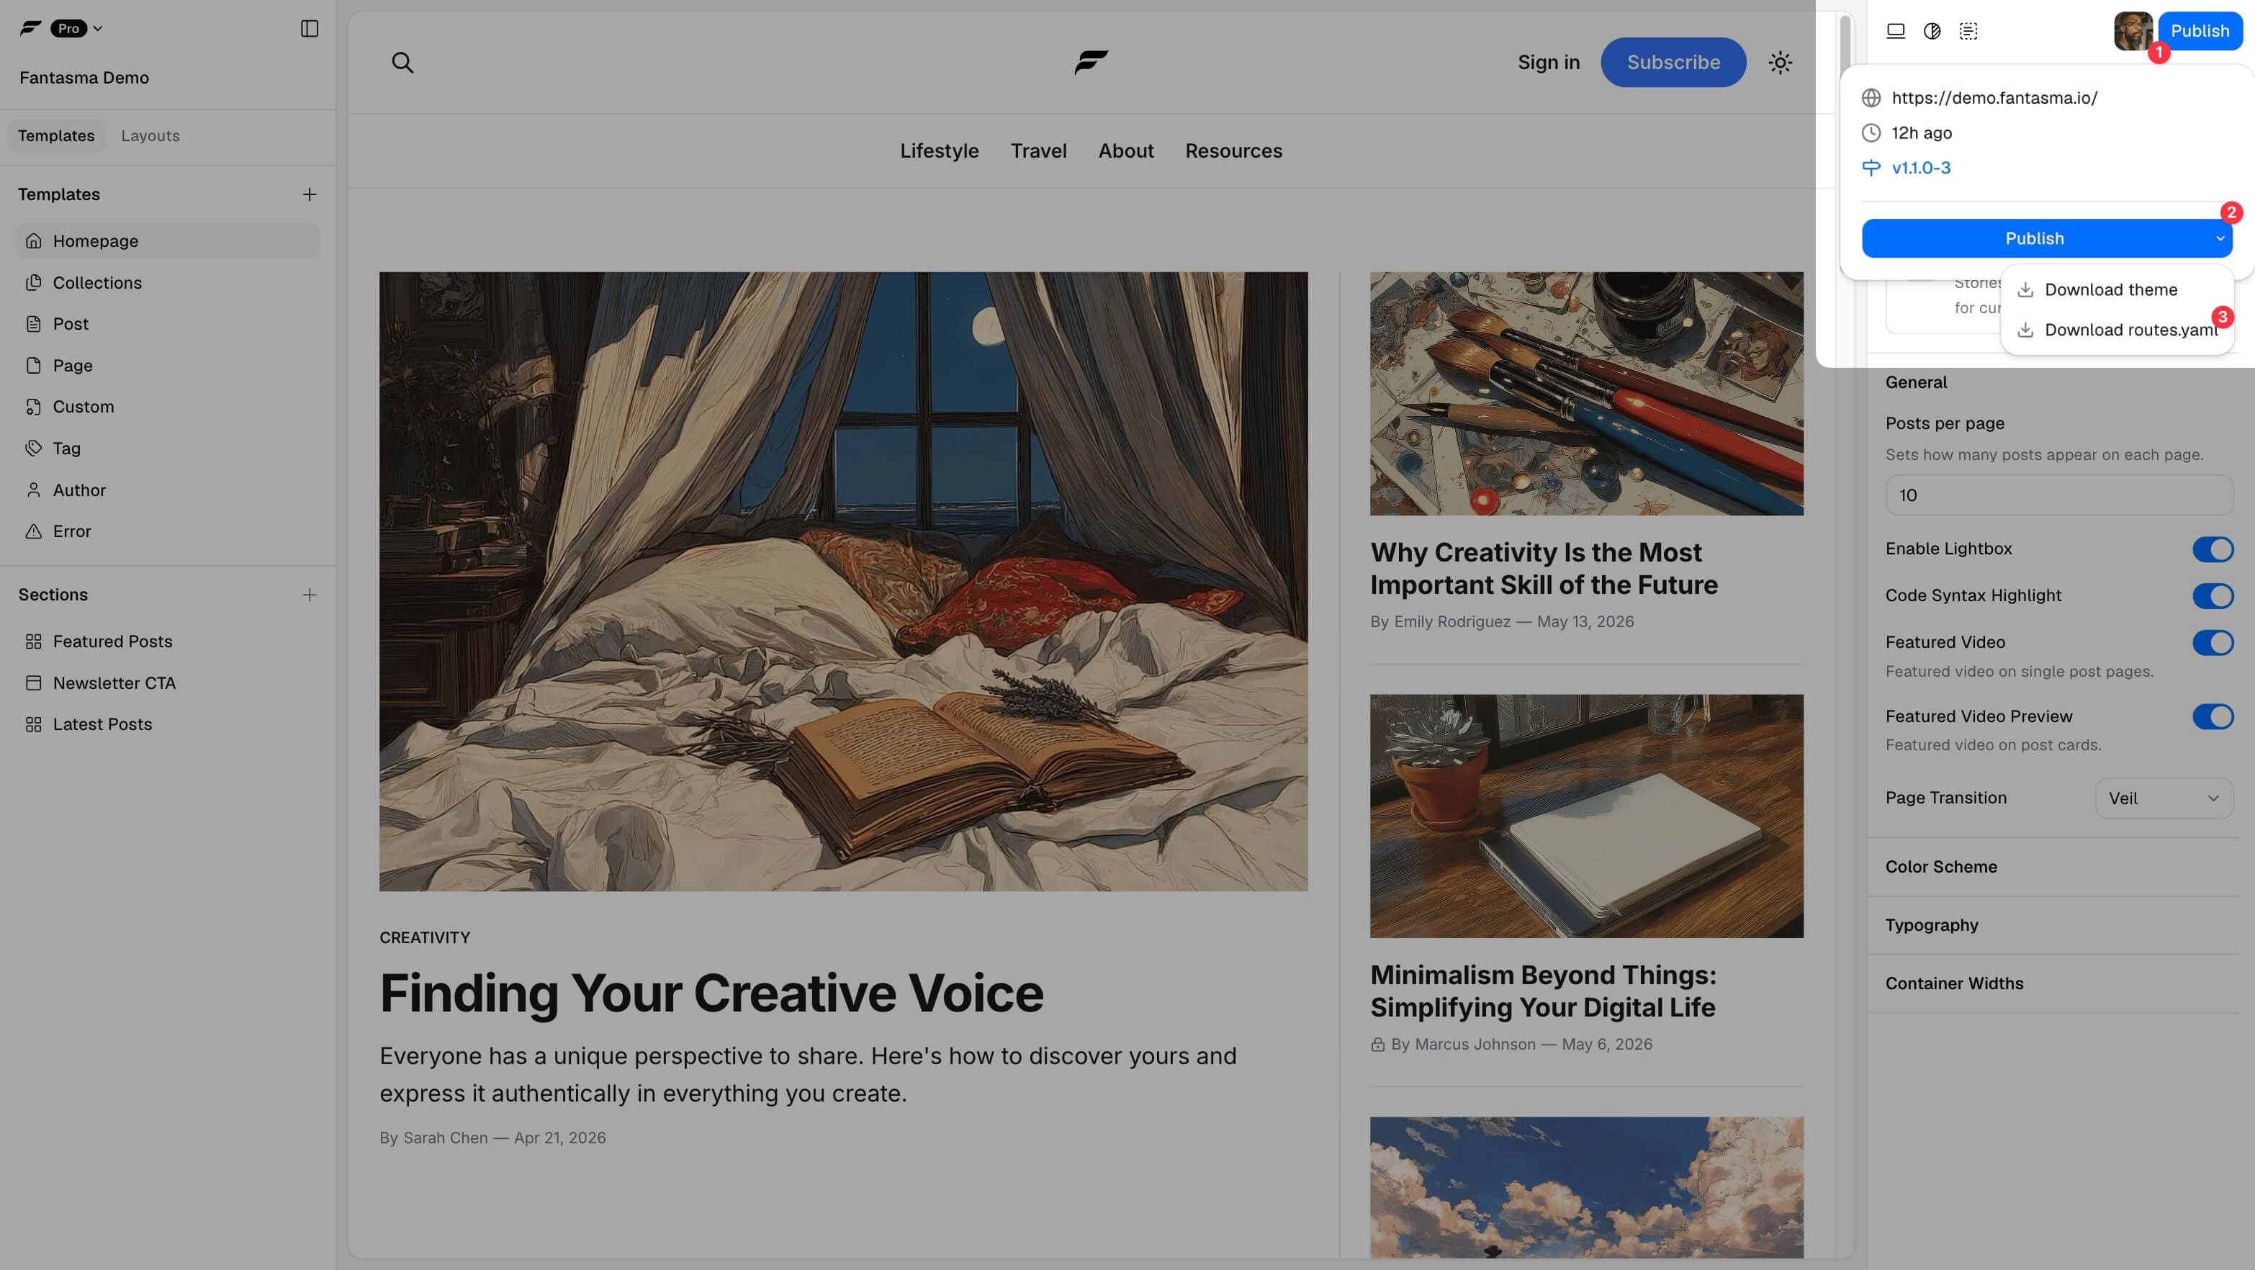Click the Homepage house icon

(33, 240)
